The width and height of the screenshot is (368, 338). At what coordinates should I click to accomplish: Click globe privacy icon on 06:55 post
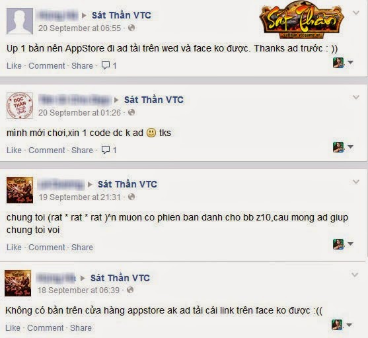(131, 28)
